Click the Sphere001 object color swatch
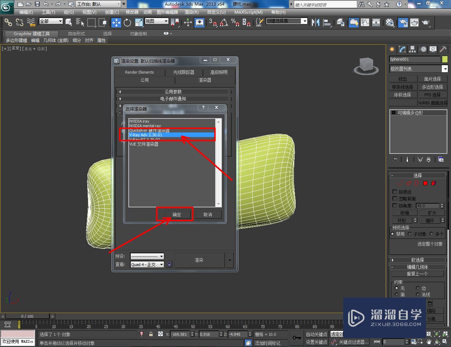Viewport: 451px width, 347px height. point(445,59)
